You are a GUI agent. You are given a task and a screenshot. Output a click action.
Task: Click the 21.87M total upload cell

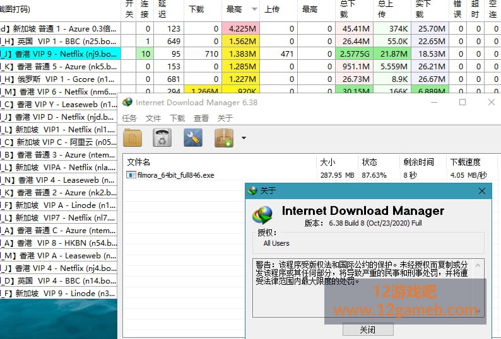[392, 54]
